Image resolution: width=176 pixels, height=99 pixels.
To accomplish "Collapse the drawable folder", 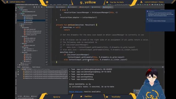I will point(21,28).
